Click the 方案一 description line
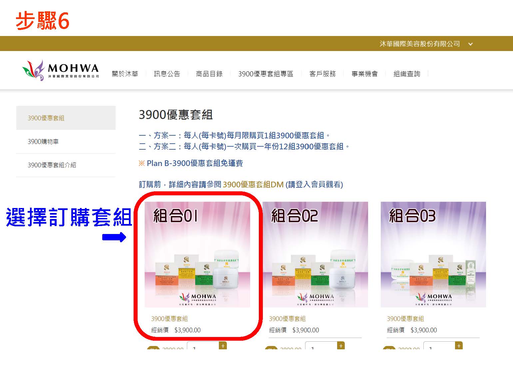 click(x=235, y=135)
